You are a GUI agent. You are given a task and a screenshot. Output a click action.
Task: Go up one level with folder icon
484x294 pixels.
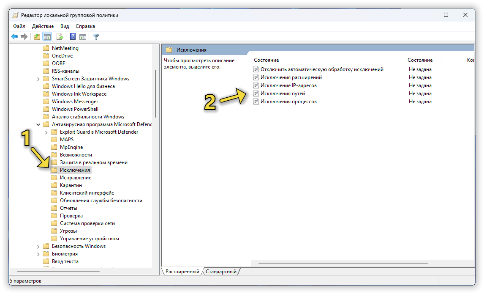[37, 37]
